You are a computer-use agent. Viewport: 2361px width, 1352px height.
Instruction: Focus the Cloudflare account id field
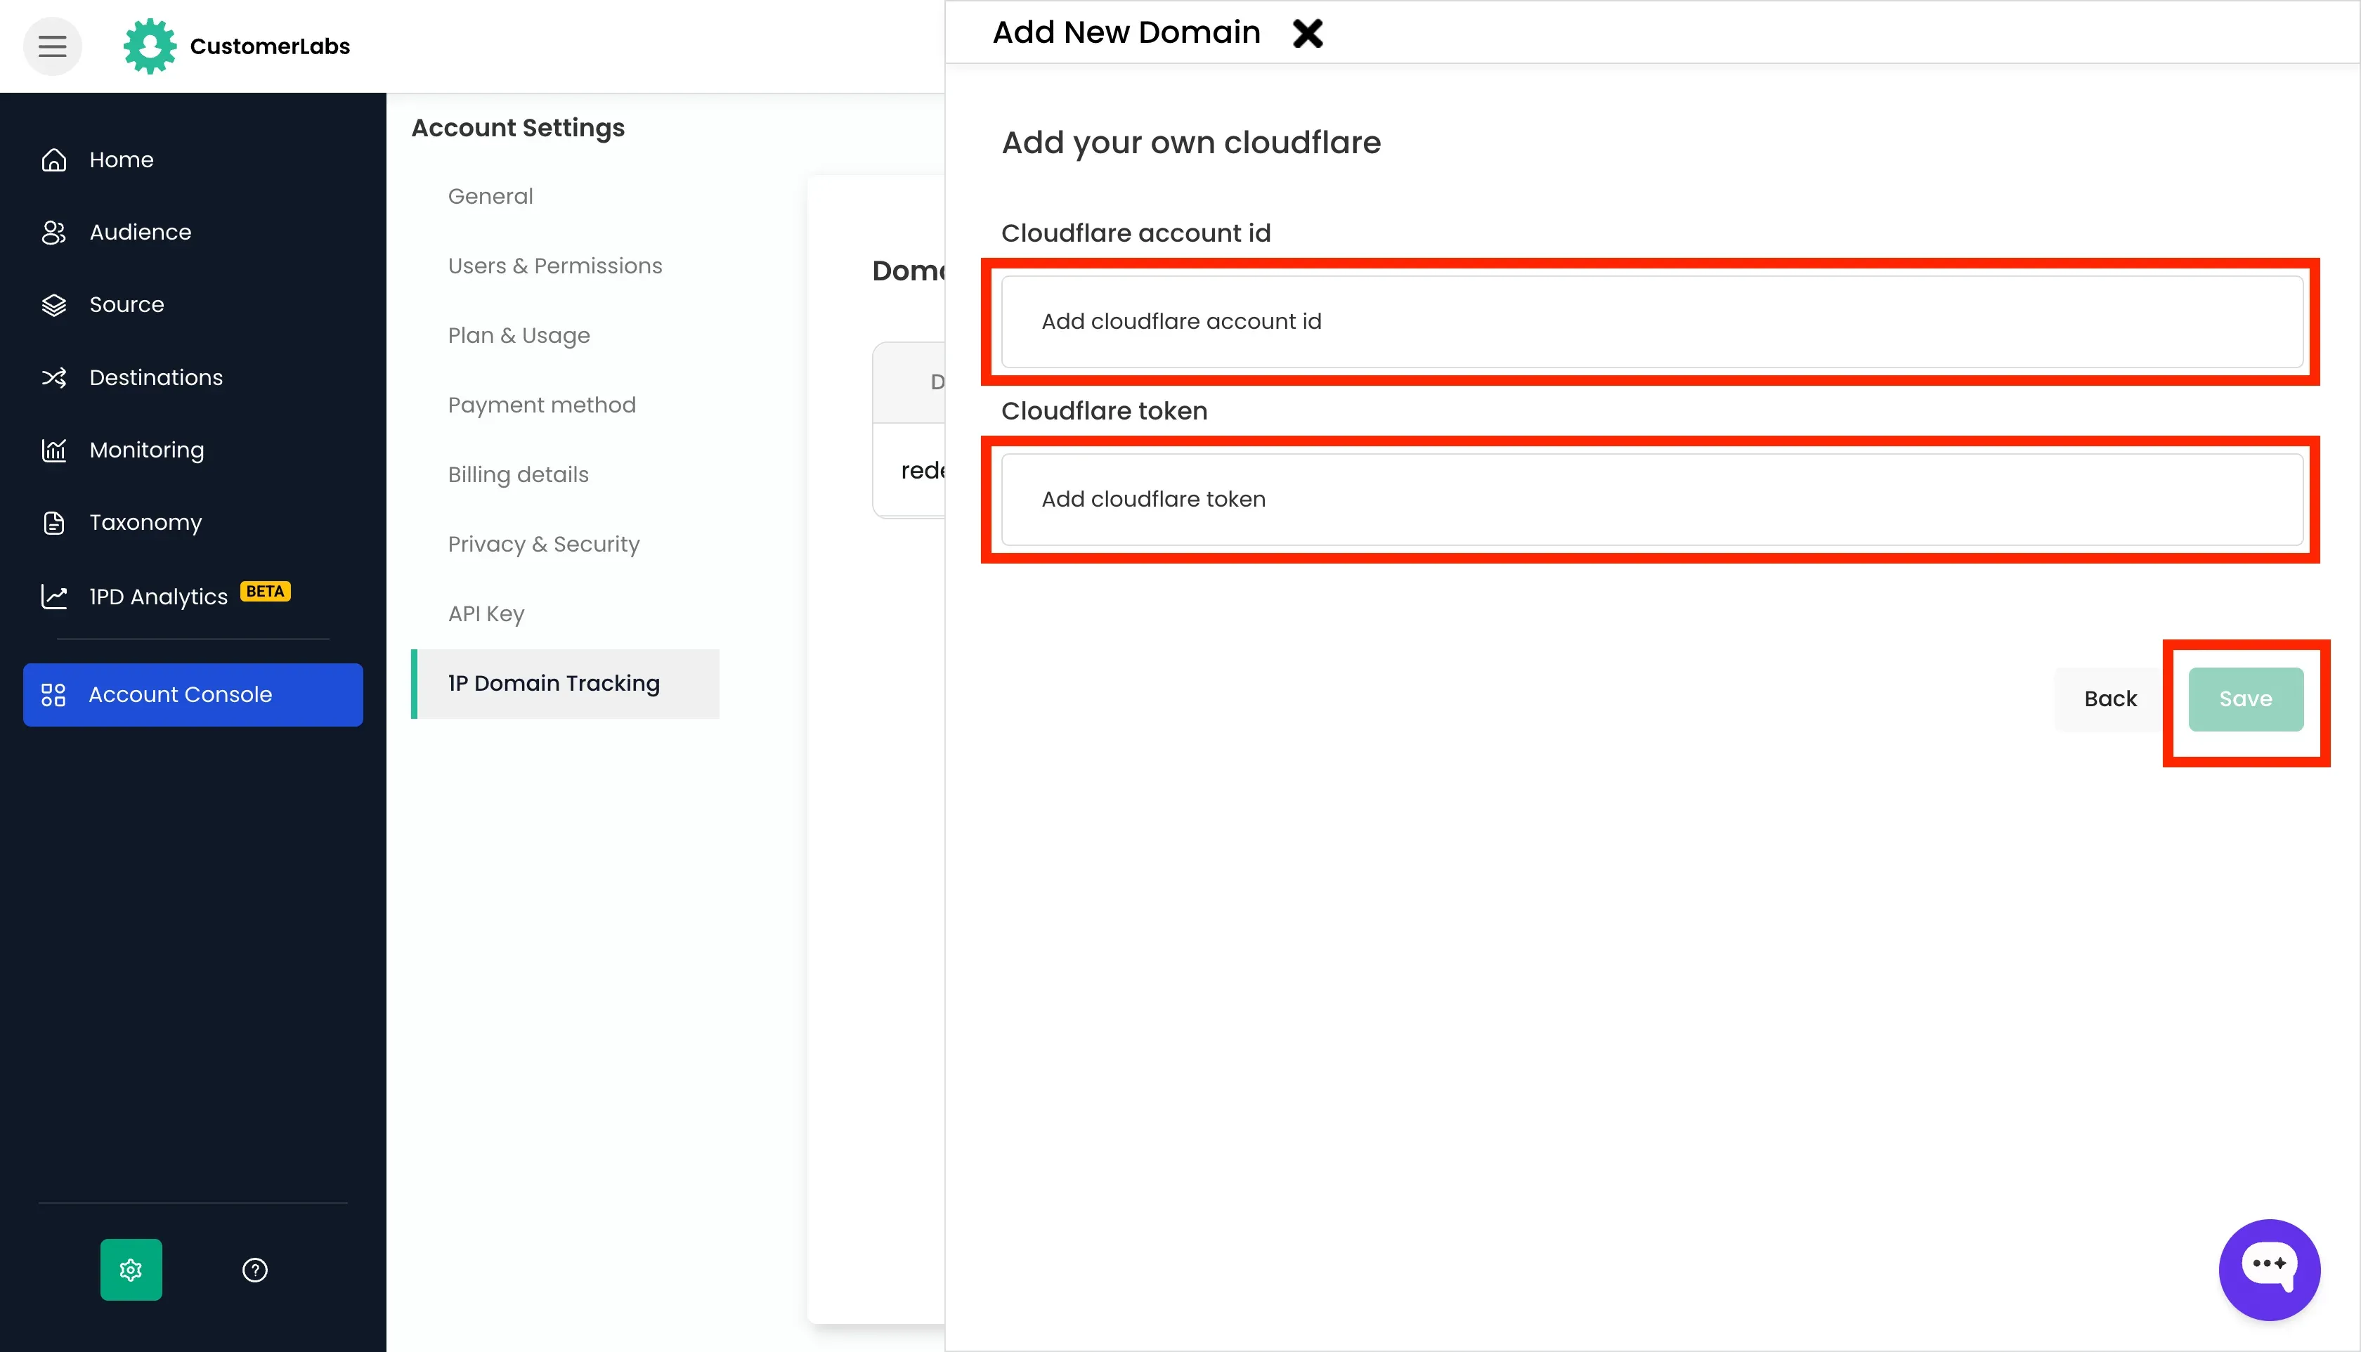1652,321
